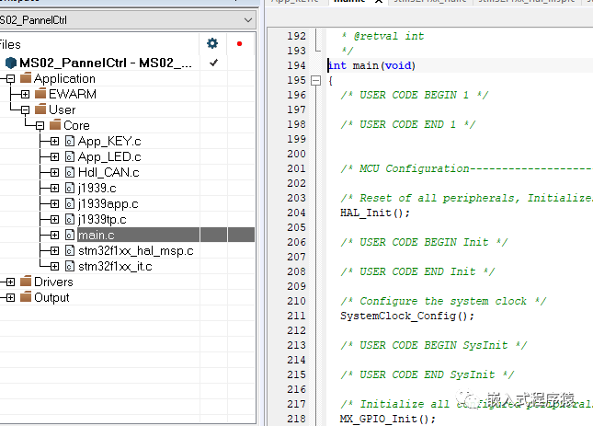Click the stm32f1xx_hal_msp.c file icon
The height and width of the screenshot is (426, 593).
coord(70,251)
